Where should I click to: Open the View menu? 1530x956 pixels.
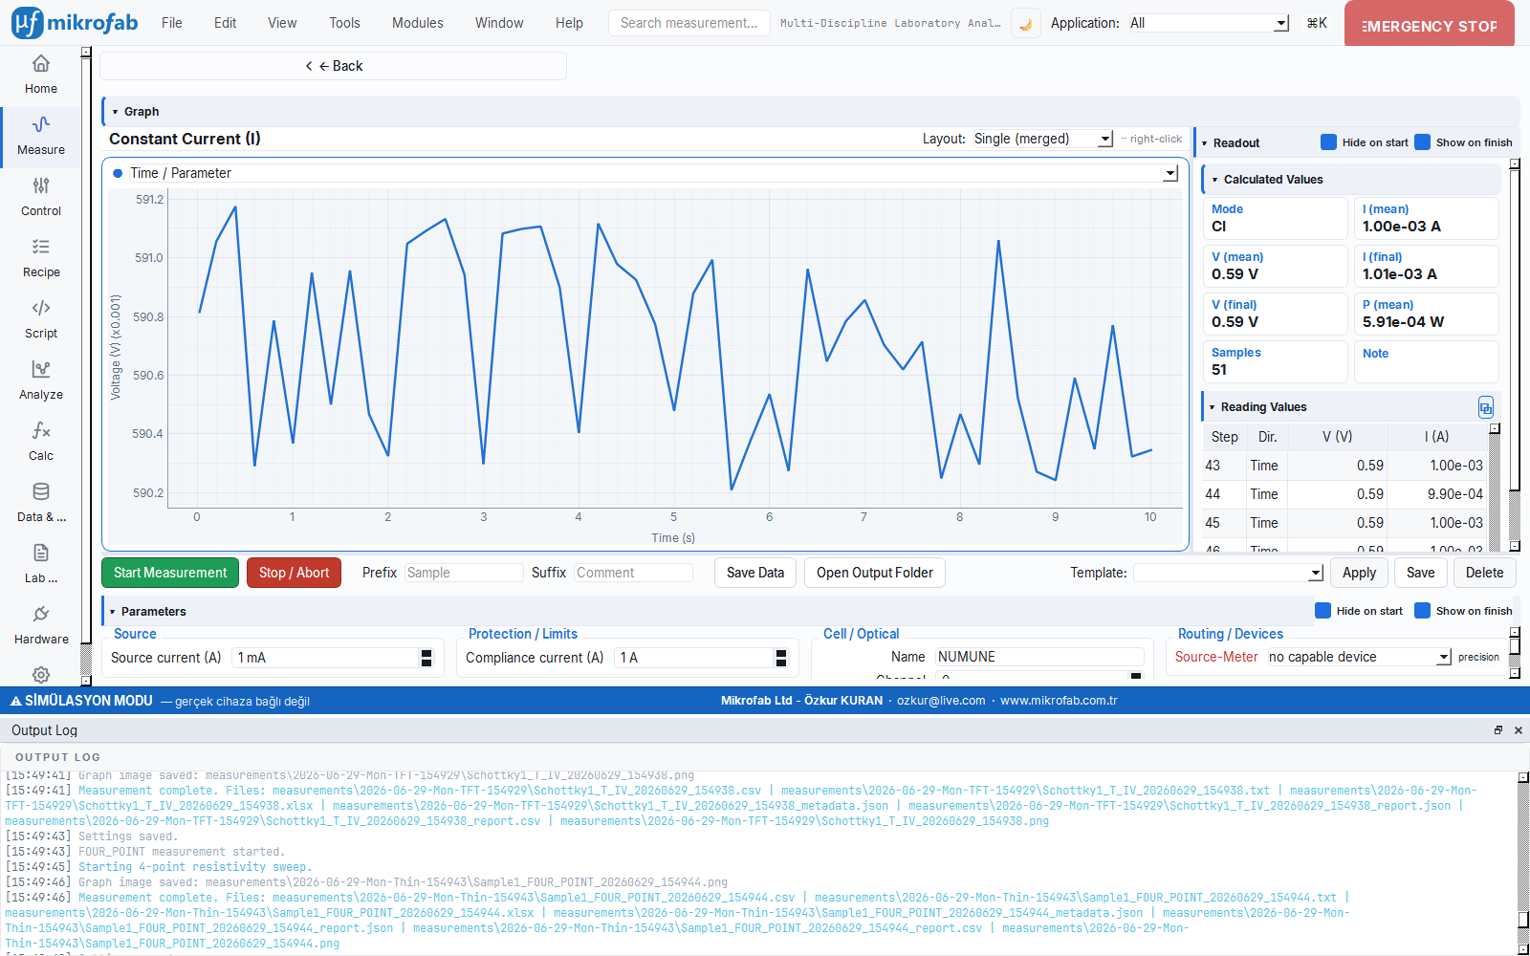282,23
